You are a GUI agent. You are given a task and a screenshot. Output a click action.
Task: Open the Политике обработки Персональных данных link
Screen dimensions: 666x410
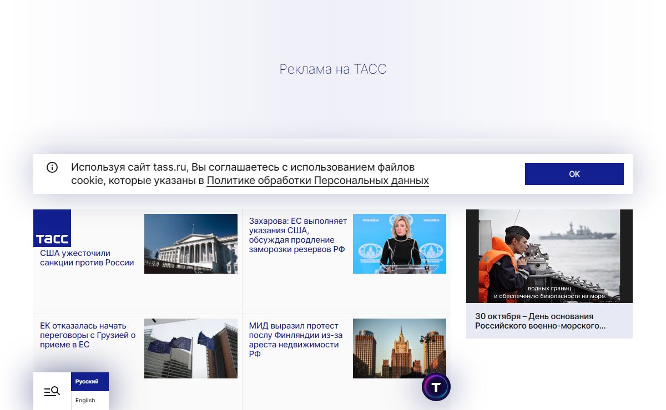tap(317, 181)
